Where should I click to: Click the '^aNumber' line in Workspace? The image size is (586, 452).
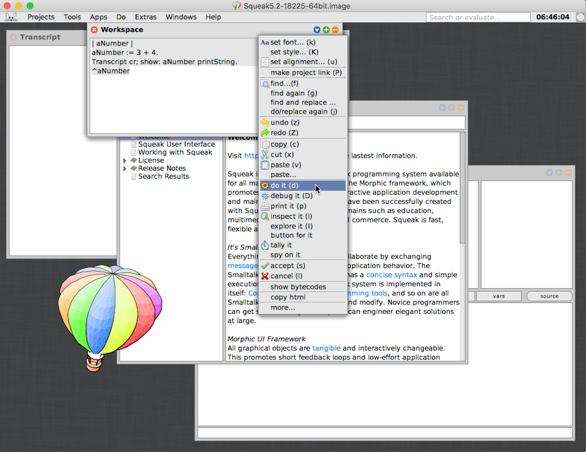(x=111, y=71)
